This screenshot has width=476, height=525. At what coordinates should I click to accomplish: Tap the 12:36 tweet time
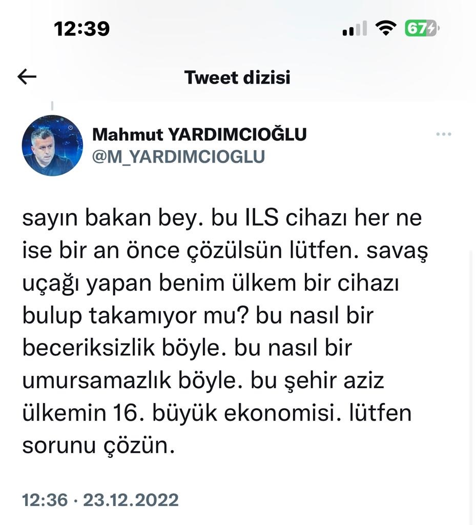pos(45,499)
